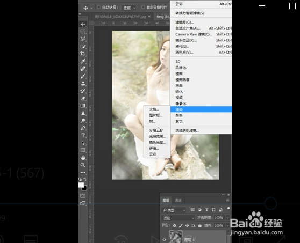Choose 火焰 flame submenu item

154,109
